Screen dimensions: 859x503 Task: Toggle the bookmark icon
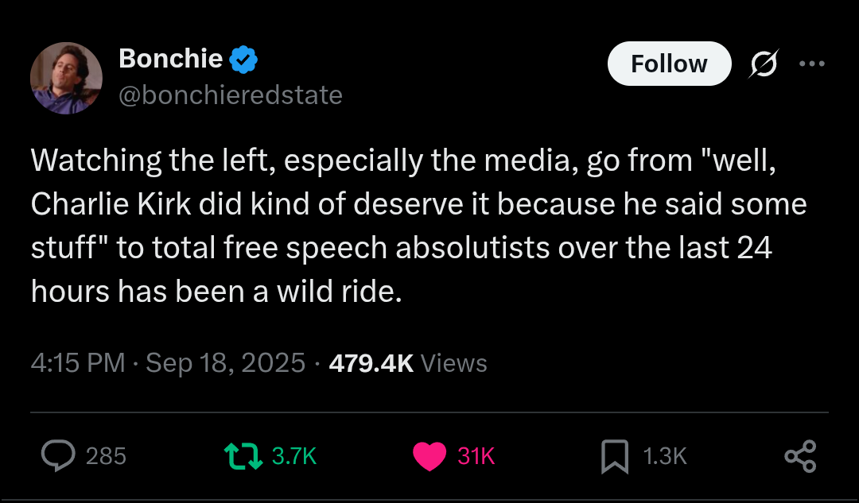point(615,455)
